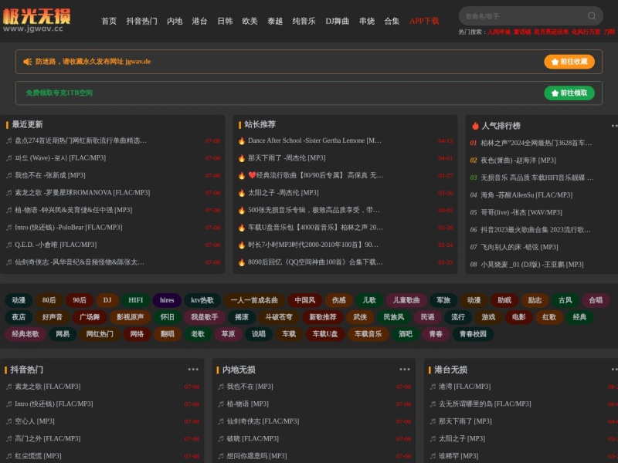Click music note icon beside Q.E.D. -小倉唯
618x463 pixels.
9,245
